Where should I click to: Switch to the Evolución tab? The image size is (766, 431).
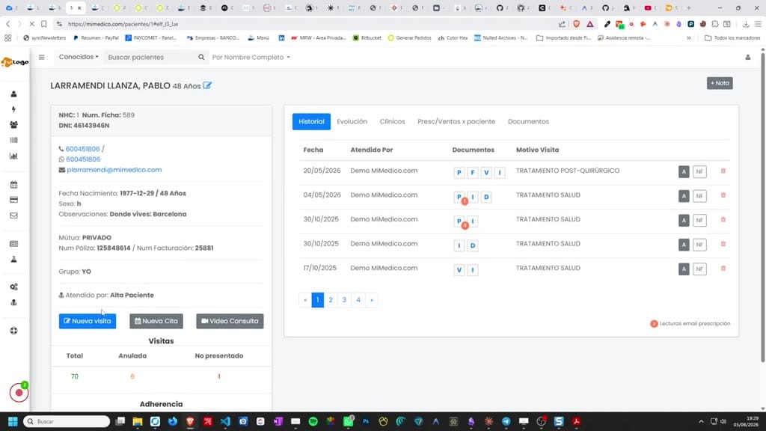coord(352,122)
